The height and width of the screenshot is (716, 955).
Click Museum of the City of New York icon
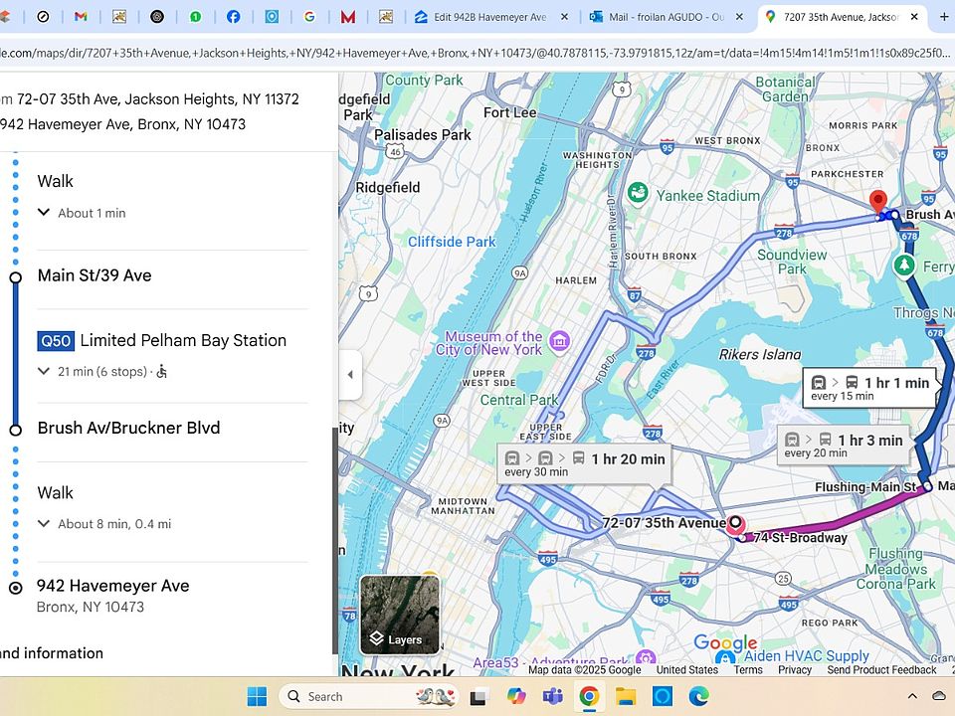point(559,341)
